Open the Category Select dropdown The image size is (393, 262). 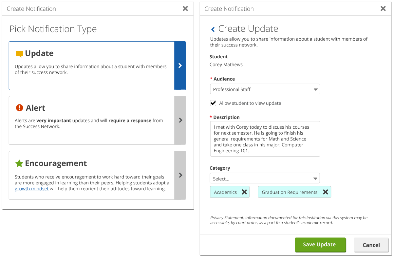(265, 178)
